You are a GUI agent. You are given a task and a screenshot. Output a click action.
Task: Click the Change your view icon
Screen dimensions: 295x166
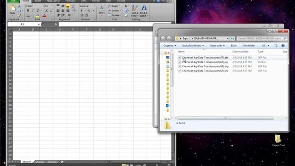[x=264, y=46]
